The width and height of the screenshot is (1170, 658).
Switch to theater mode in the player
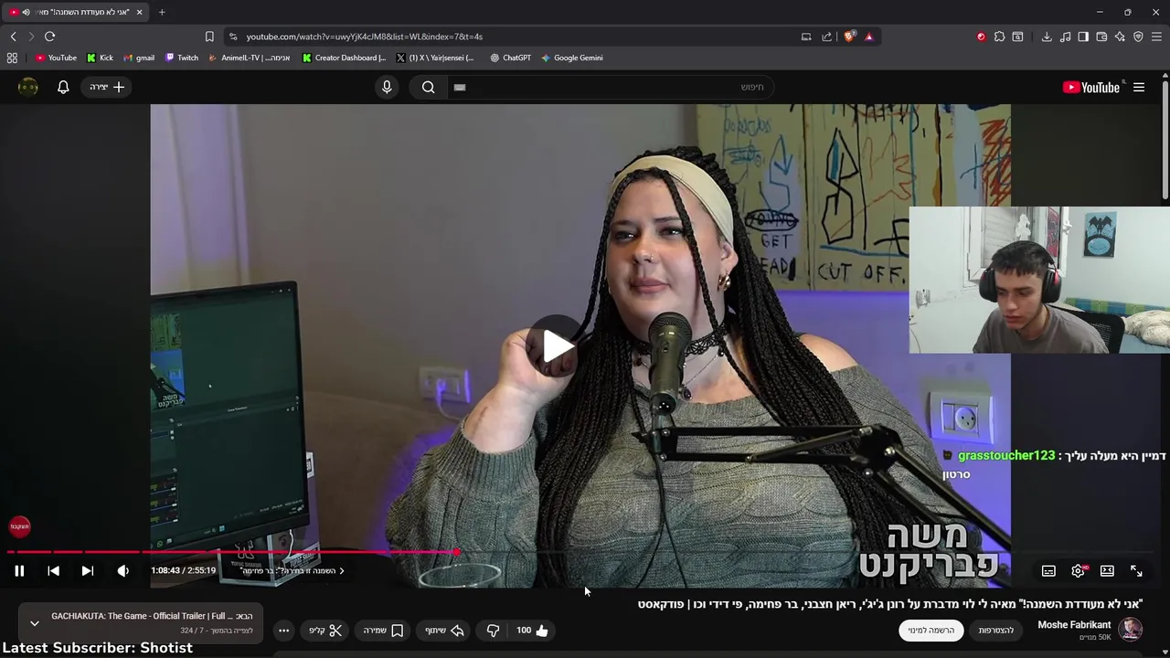(1107, 571)
